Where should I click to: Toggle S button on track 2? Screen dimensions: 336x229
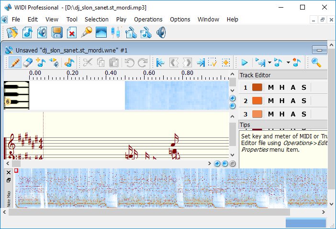(304, 101)
